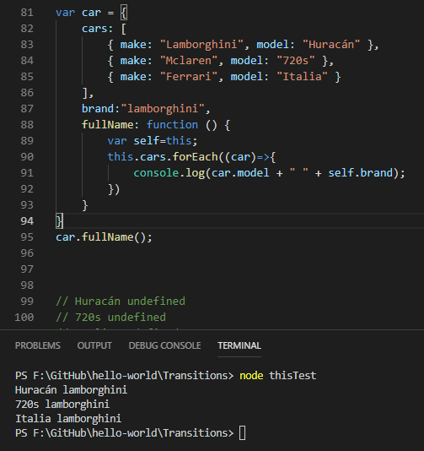Click the comment '// Huracán undefined'
Viewport: 424px width, 451px height.
coord(121,302)
